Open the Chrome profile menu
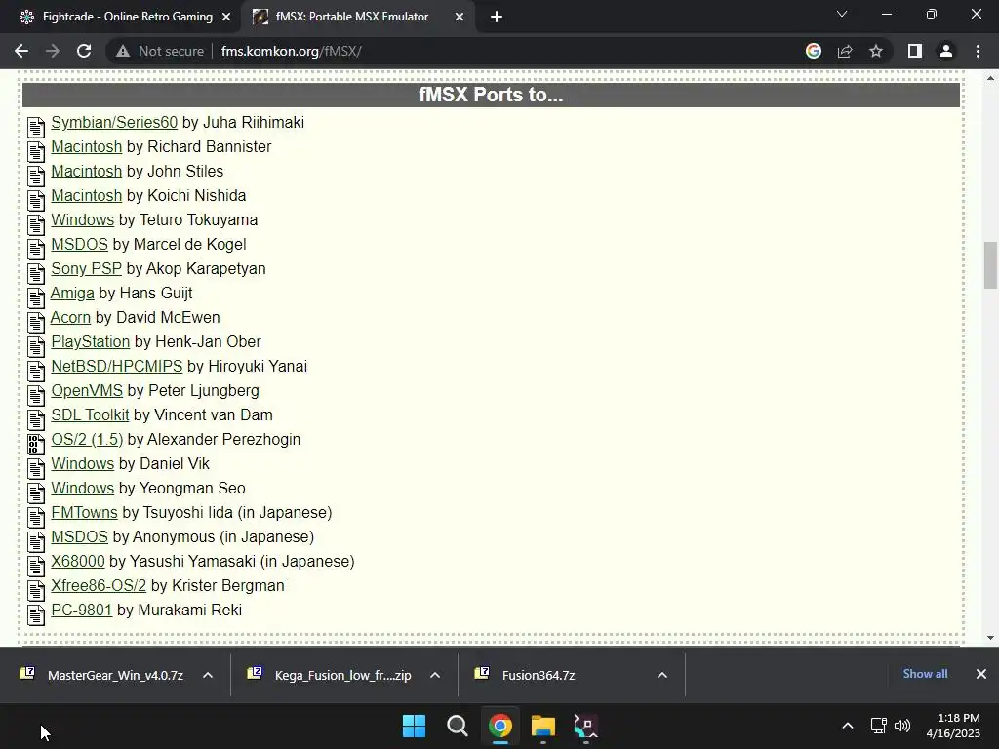This screenshot has height=749, width=999. [x=946, y=51]
